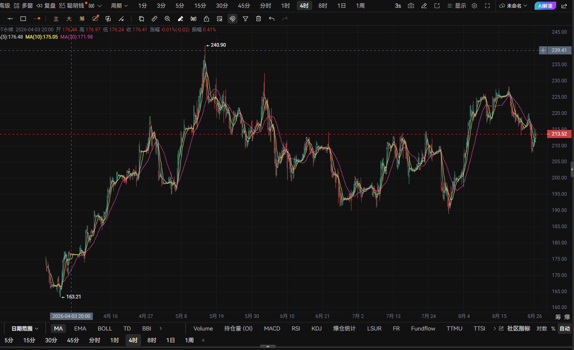Open chart settings hexagon icon
The width and height of the screenshot is (574, 350).
[474, 6]
